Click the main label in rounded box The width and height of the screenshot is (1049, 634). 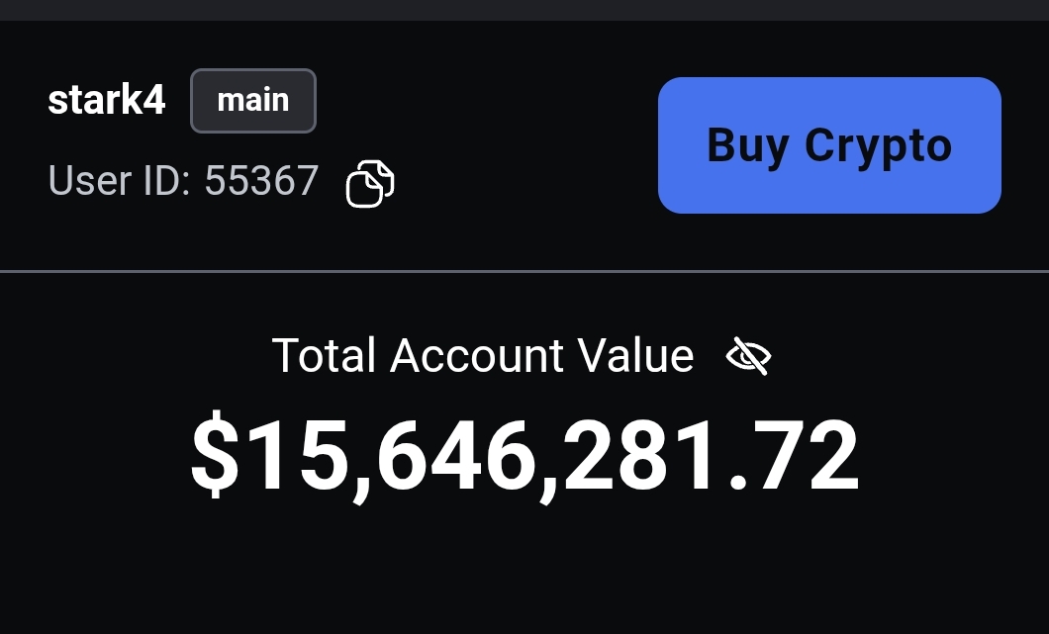(253, 100)
